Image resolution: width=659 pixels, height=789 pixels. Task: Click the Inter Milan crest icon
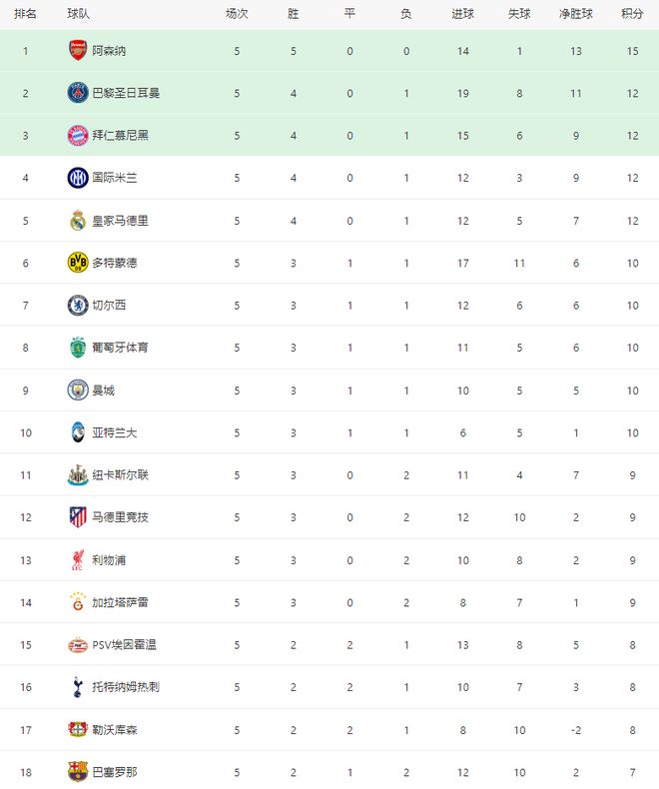(78, 178)
